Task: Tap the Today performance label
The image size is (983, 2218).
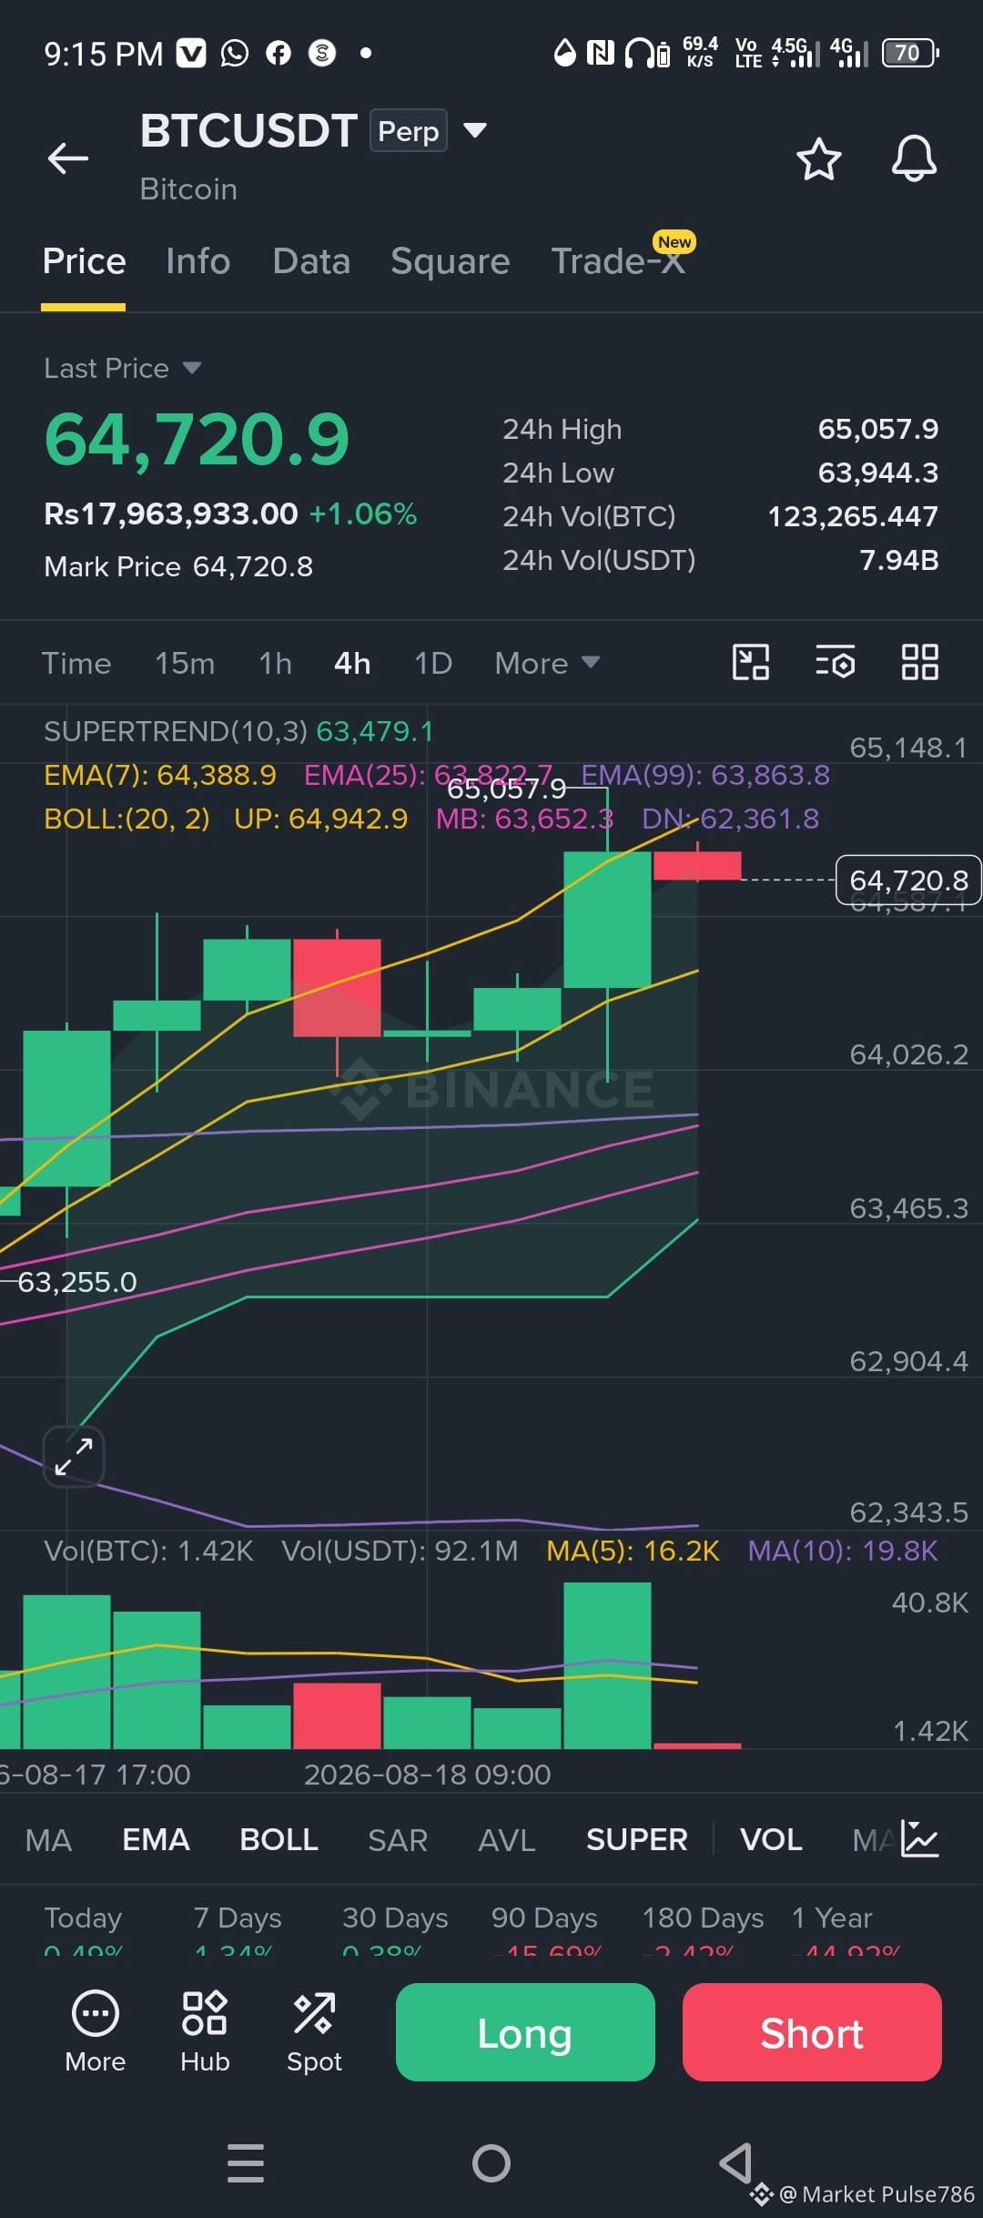Action: coord(83,1918)
